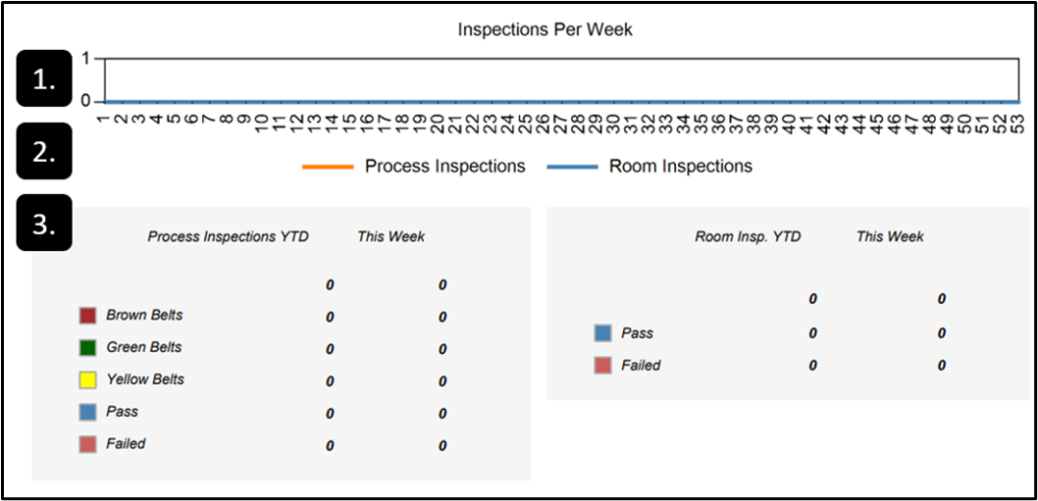Select the Room Insp. YTD column header
1038x501 pixels.
[748, 236]
